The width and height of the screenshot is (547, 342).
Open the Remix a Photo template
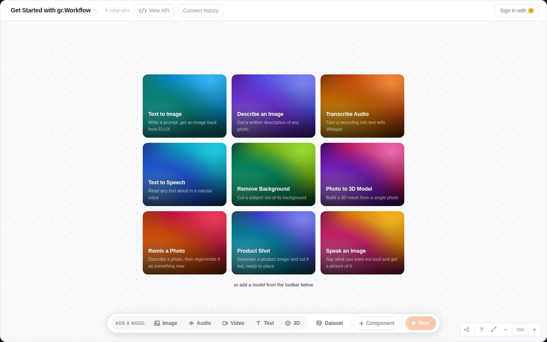(185, 243)
